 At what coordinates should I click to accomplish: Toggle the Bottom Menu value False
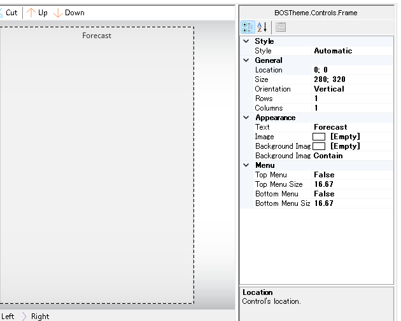tap(352, 194)
